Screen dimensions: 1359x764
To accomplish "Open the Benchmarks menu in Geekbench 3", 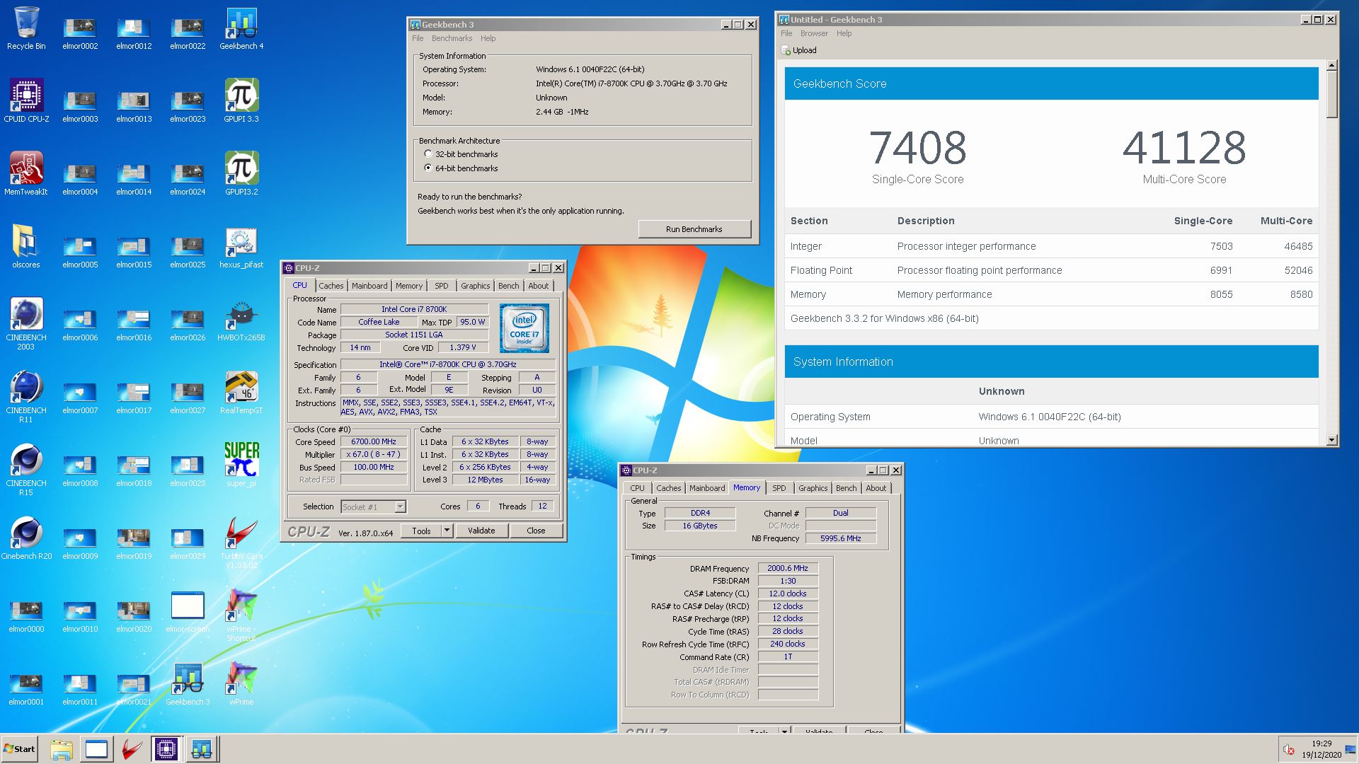I will 452,38.
